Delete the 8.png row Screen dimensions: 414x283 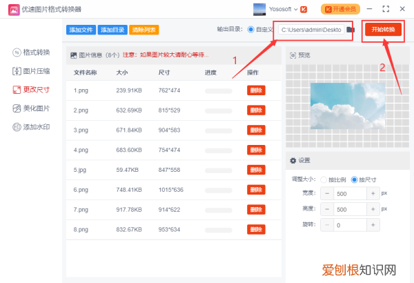tap(256, 229)
